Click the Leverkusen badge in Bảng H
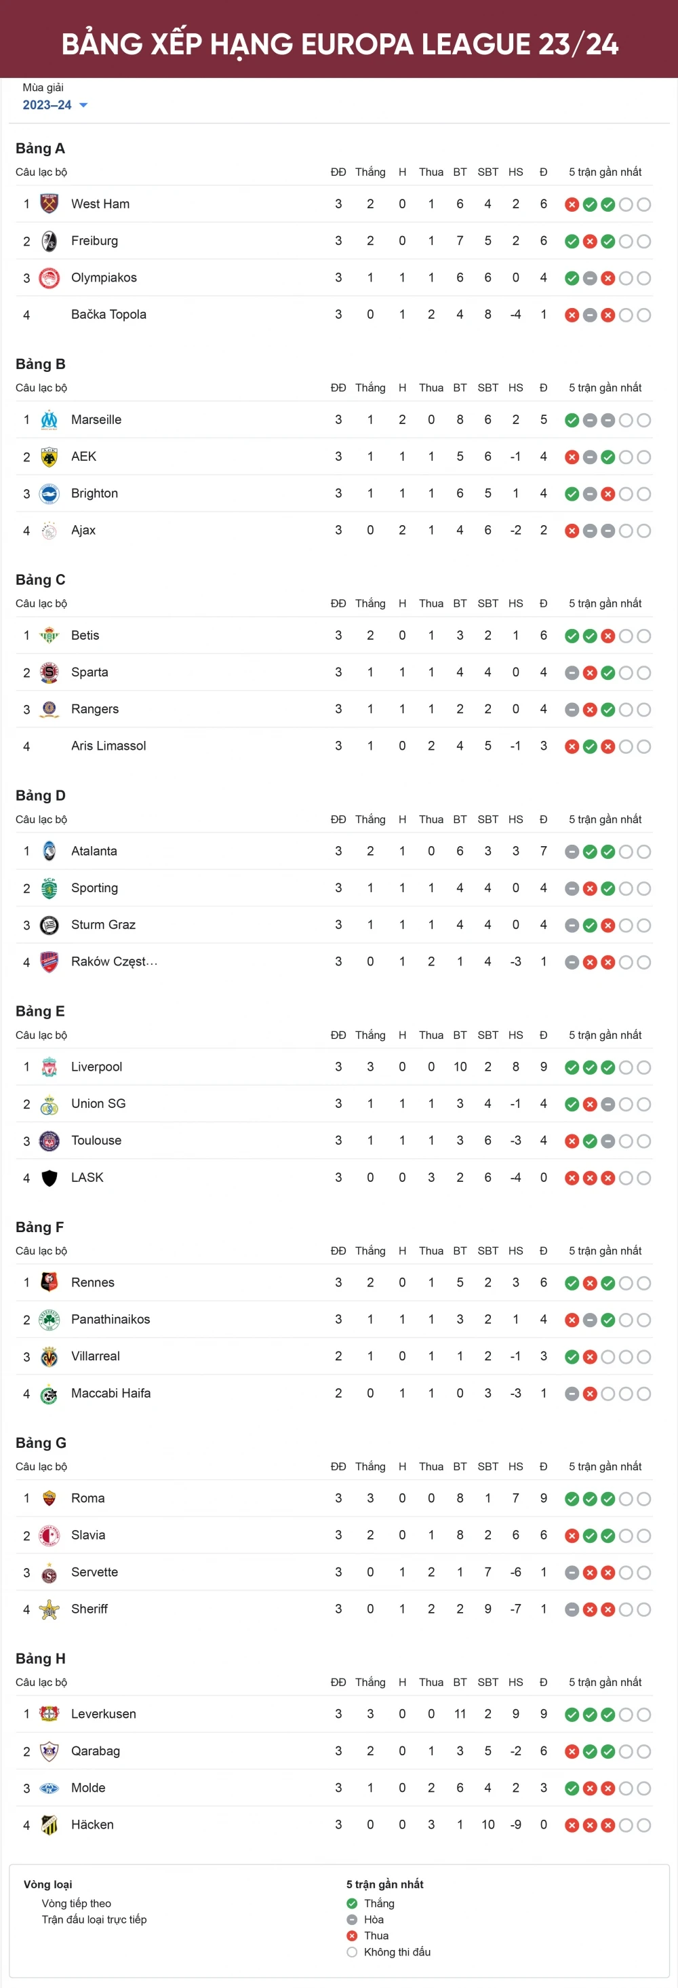Viewport: 678px width, 1988px height. click(48, 1714)
